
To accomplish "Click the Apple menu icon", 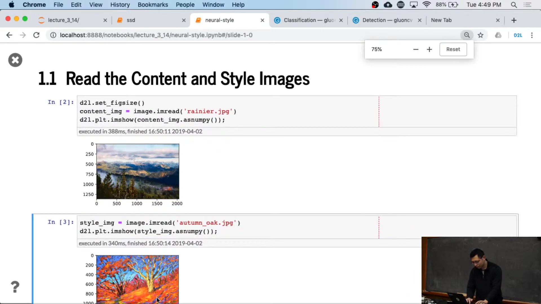I will pos(11,5).
